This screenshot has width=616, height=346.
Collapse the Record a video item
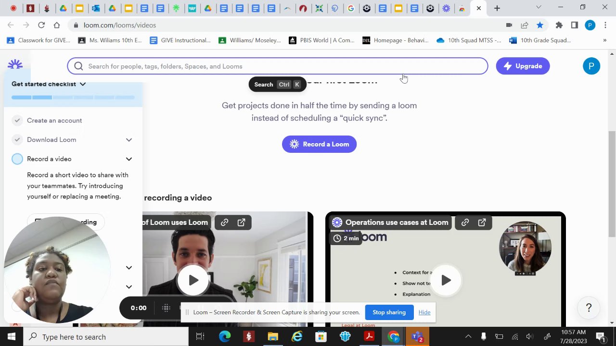click(x=129, y=159)
